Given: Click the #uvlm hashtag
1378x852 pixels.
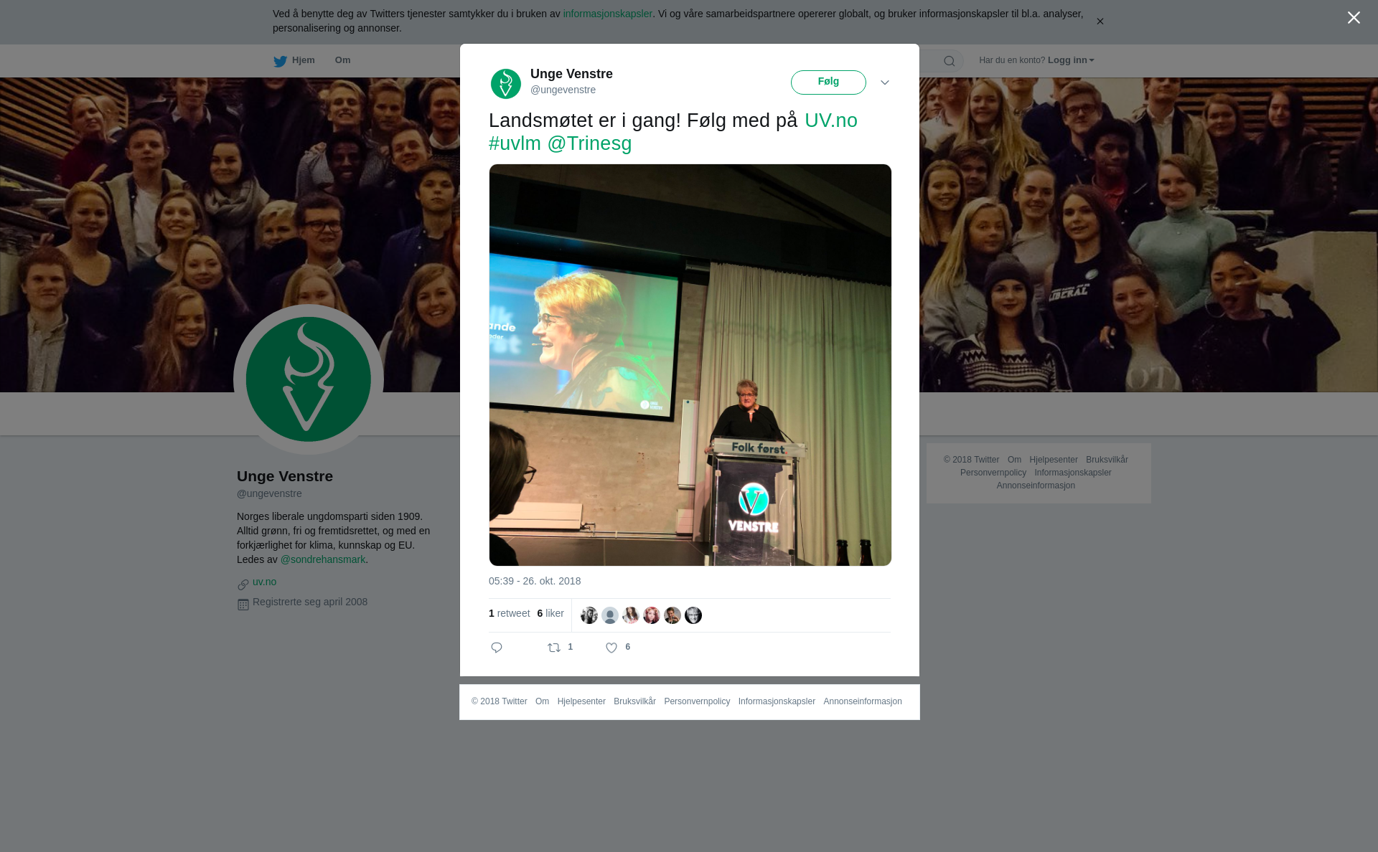Looking at the screenshot, I should [515, 143].
